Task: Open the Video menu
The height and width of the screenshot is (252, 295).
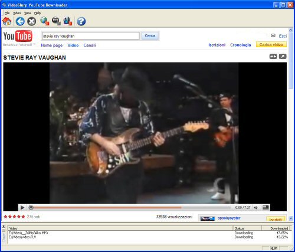Action: click(x=17, y=13)
